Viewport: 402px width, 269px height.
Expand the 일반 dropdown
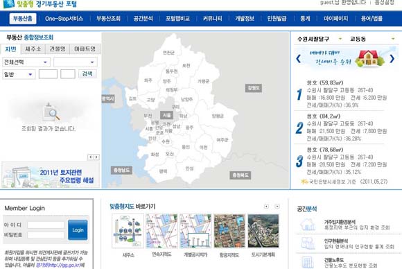click(x=19, y=74)
